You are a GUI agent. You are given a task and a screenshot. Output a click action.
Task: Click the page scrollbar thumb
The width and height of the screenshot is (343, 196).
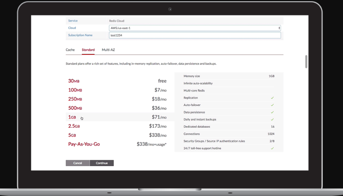coord(306,61)
